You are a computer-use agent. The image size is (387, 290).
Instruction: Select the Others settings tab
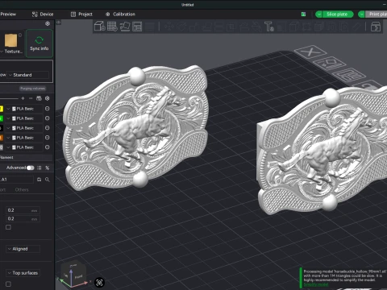point(22,189)
